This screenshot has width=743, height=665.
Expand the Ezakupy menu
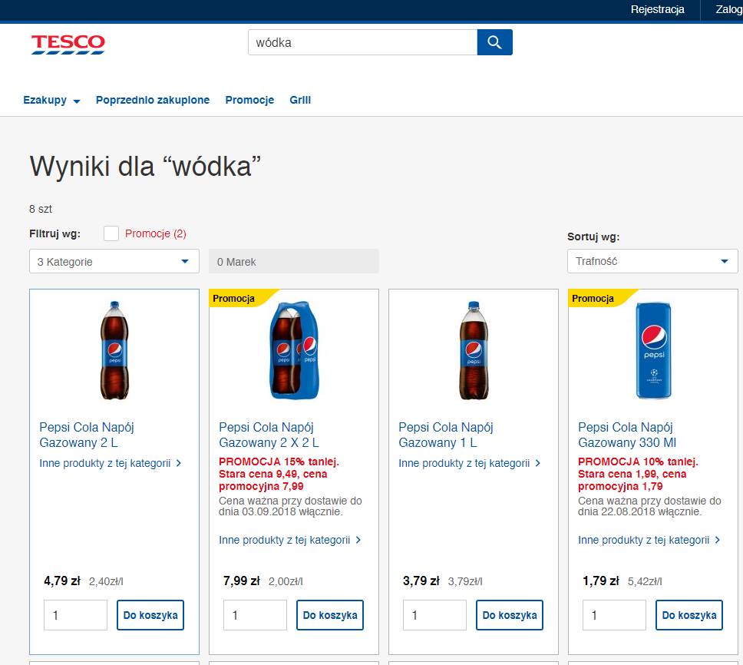pos(51,100)
